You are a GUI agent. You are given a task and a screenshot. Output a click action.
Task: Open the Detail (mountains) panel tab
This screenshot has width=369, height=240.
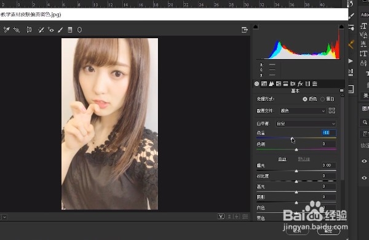(271, 84)
